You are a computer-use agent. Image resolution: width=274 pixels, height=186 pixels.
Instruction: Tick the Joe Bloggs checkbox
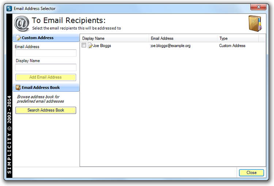[x=84, y=46]
